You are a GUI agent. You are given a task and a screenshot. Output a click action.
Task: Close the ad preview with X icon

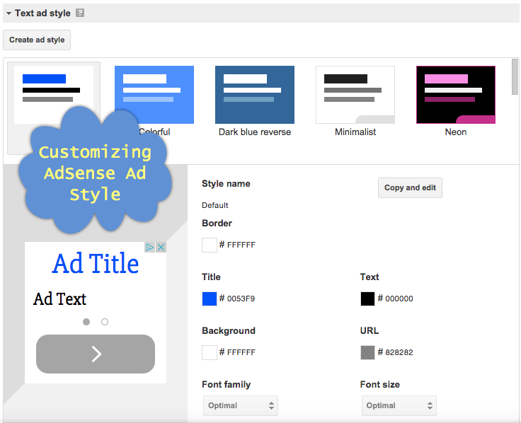161,247
